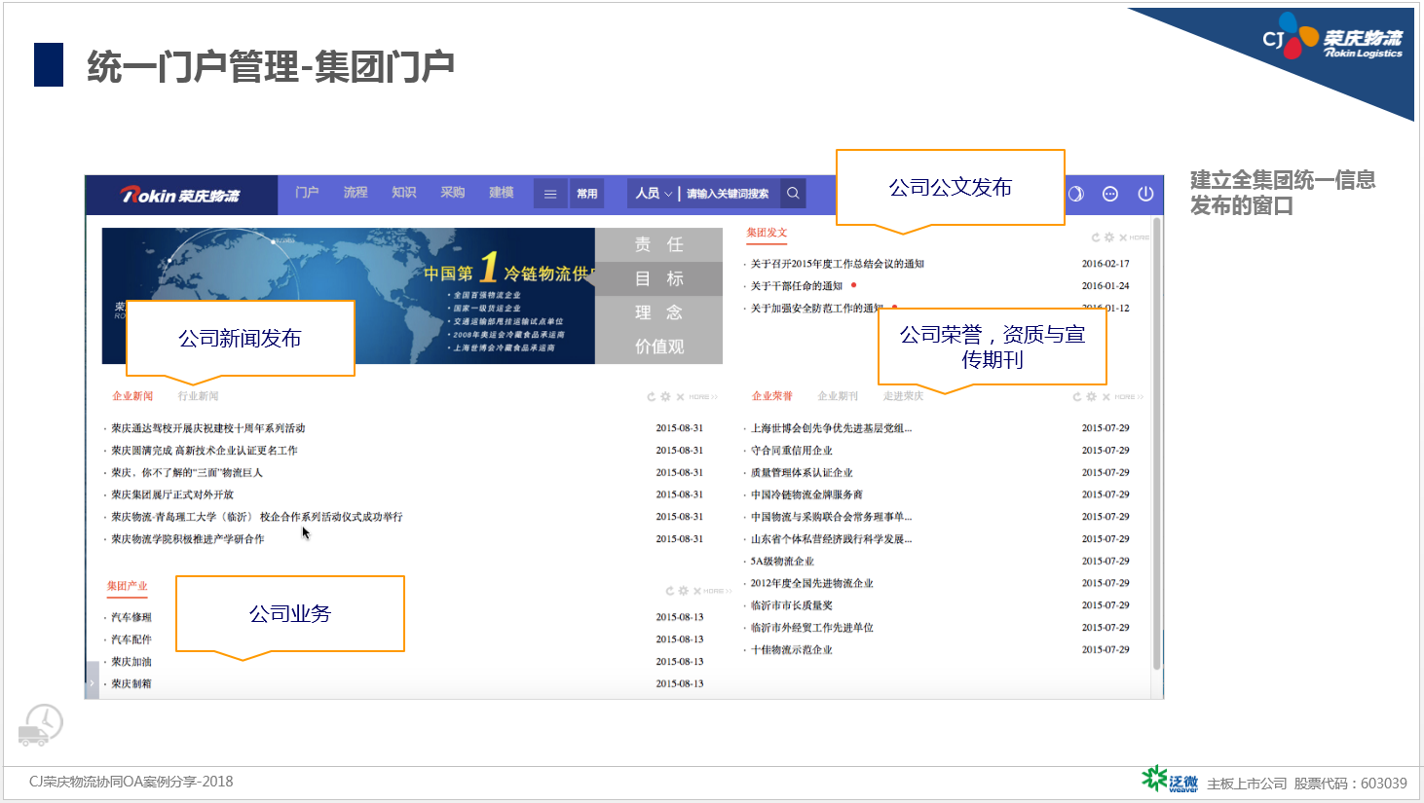Screen dimensions: 1424x803
Task: Click the magnifier search icon
Action: (794, 194)
